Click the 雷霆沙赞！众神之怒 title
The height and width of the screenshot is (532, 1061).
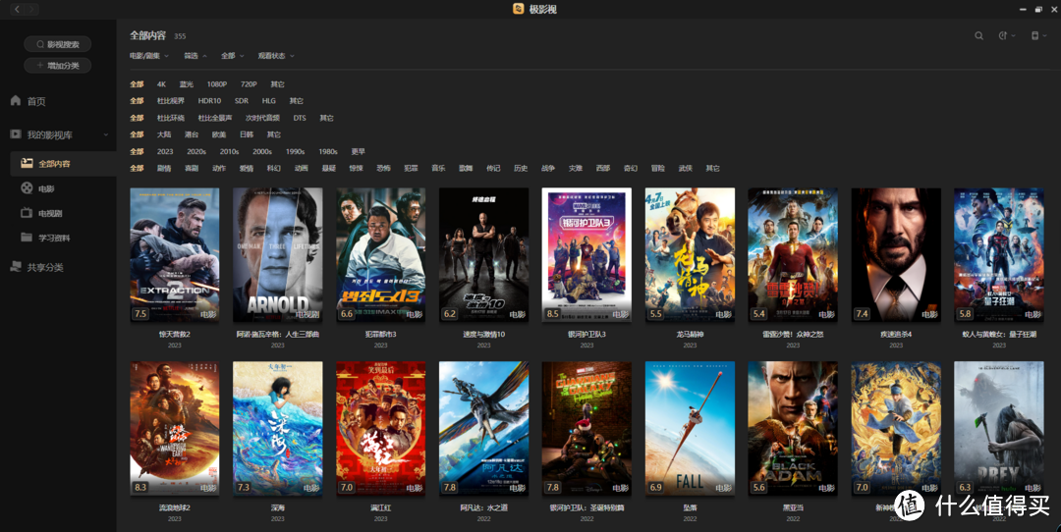[x=793, y=334]
